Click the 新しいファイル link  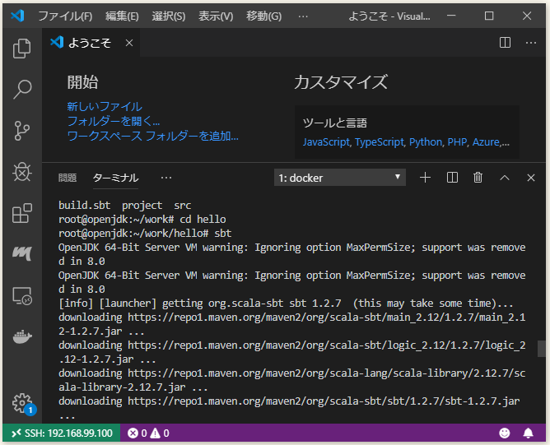(105, 106)
